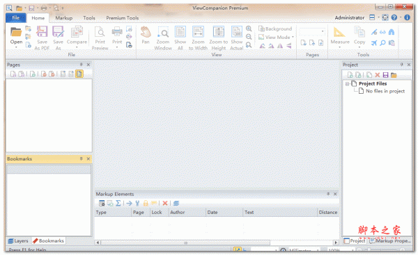Image resolution: width=418 pixels, height=255 pixels.
Task: Click the Copy icon in Tools group
Action: point(359,32)
